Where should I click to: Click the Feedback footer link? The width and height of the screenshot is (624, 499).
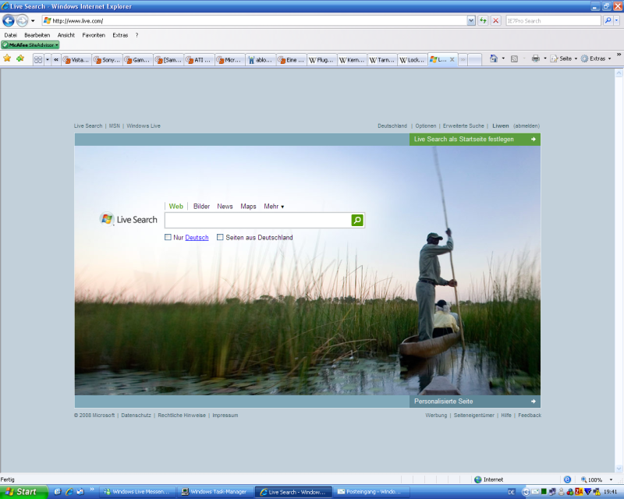click(530, 415)
